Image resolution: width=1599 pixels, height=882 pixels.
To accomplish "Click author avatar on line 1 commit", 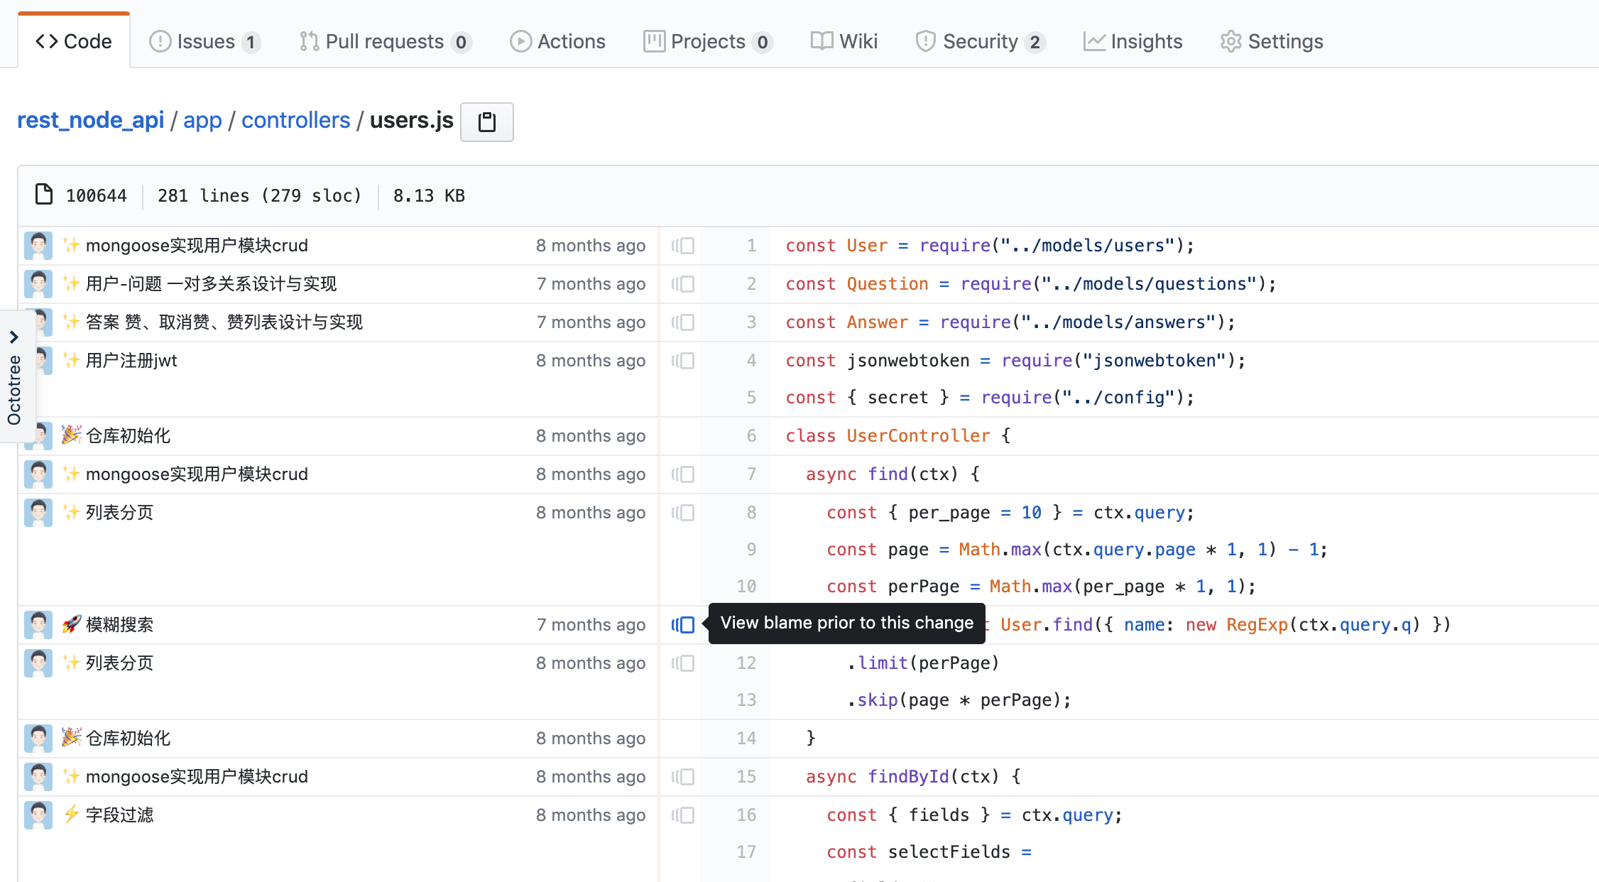I will (38, 246).
